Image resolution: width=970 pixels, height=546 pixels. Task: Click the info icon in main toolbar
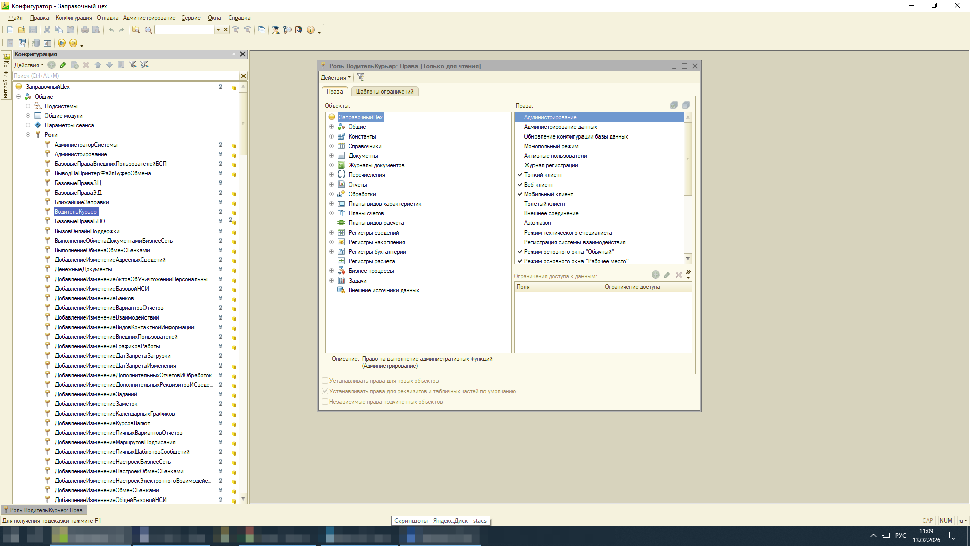click(x=311, y=30)
